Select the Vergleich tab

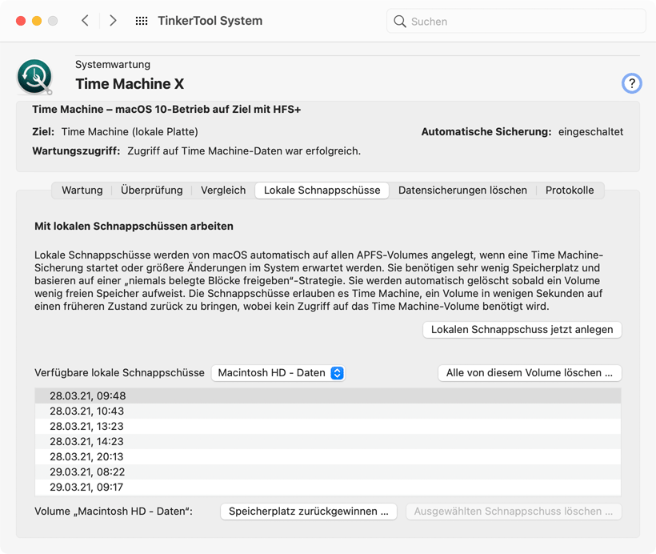[223, 190]
